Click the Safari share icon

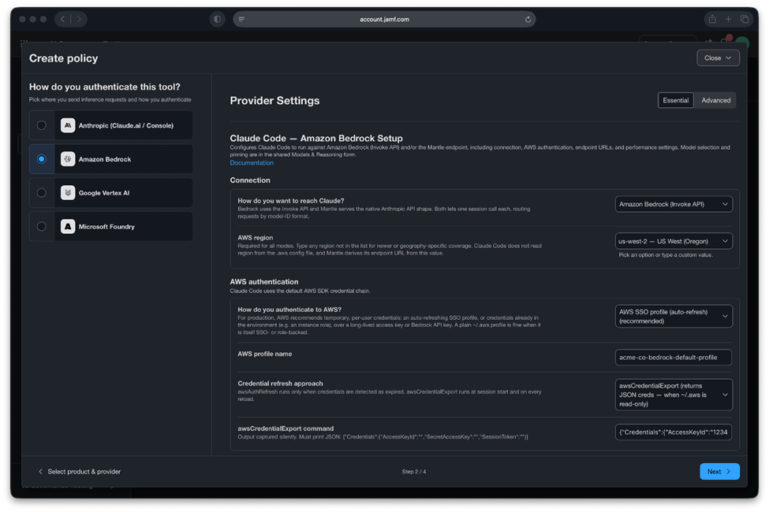(712, 19)
